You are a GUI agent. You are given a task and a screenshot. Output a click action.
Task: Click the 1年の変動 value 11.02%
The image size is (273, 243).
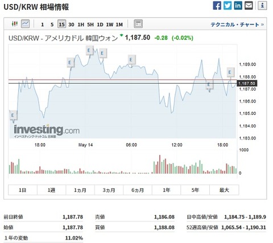74,238
